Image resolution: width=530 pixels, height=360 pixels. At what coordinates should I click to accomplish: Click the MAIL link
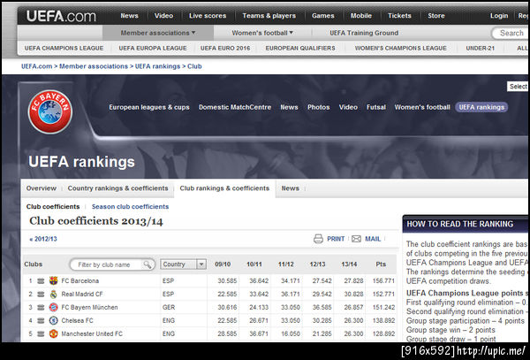[373, 239]
